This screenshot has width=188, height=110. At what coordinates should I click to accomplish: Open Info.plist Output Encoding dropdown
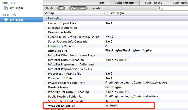[x=117, y=60]
